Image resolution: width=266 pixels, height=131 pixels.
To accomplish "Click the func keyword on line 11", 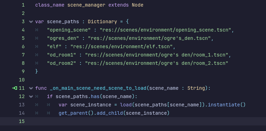I will coord(41,88).
